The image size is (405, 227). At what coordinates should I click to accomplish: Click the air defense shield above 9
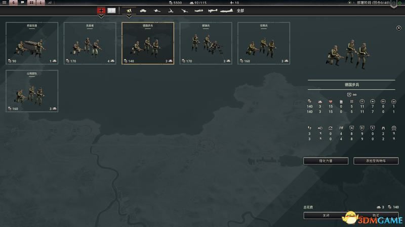362,128
